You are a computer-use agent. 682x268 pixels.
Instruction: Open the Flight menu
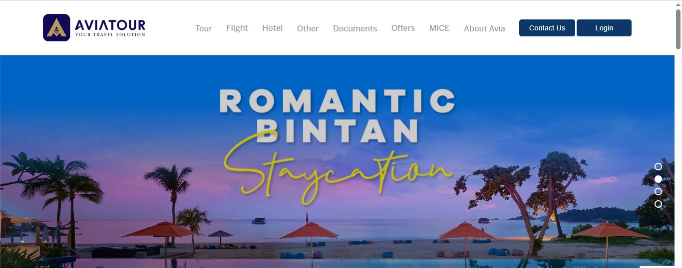[x=237, y=28]
